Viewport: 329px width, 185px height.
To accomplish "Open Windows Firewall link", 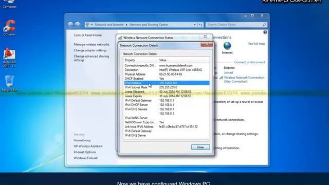I will click(x=85, y=158).
